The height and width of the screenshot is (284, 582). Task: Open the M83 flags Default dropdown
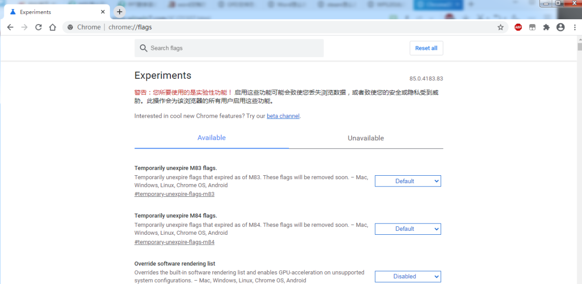(408, 181)
